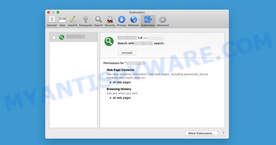
Task: Click the Browsing History permission heading
Action: pos(119,89)
